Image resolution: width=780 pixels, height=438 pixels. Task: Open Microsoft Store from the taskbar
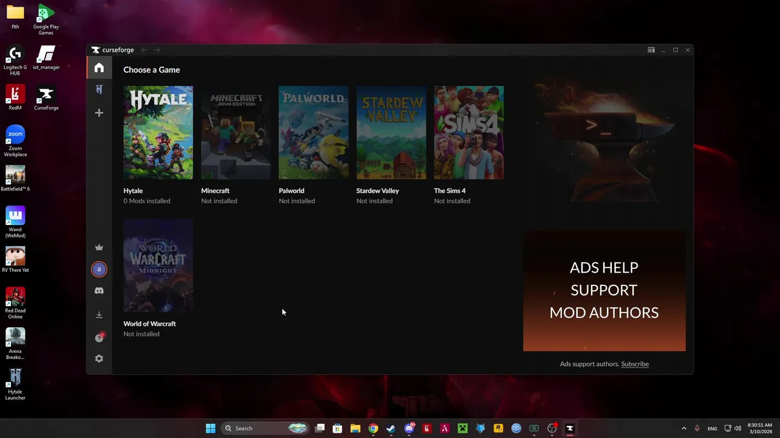(337, 428)
